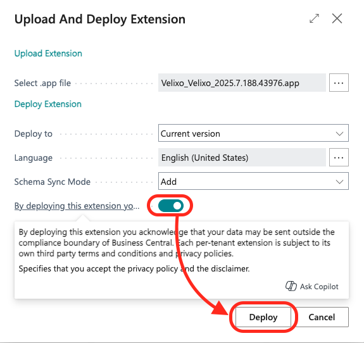
Task: Collapse the Deploy Extension section heading
Action: tap(48, 104)
